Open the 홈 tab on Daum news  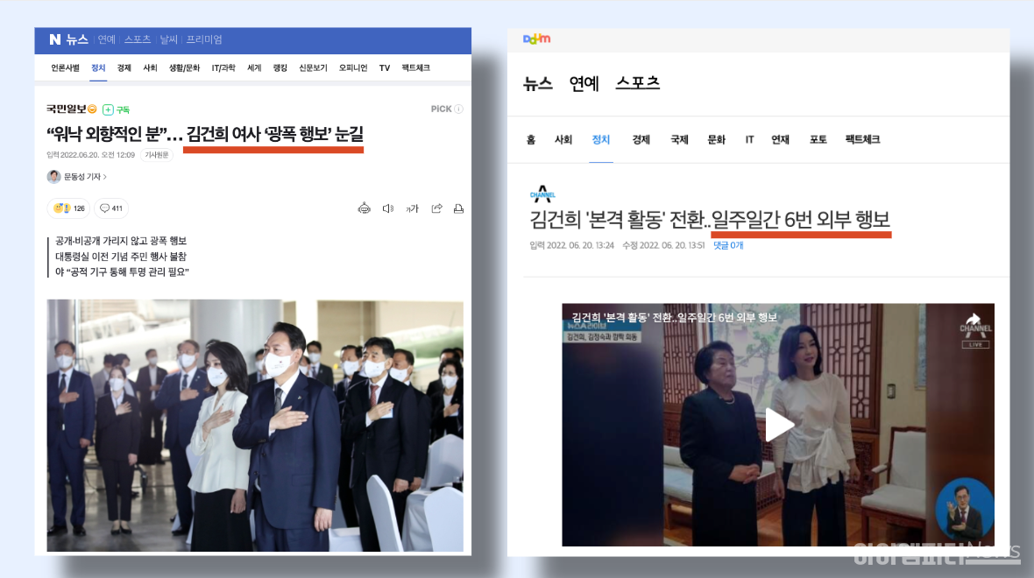(x=533, y=139)
